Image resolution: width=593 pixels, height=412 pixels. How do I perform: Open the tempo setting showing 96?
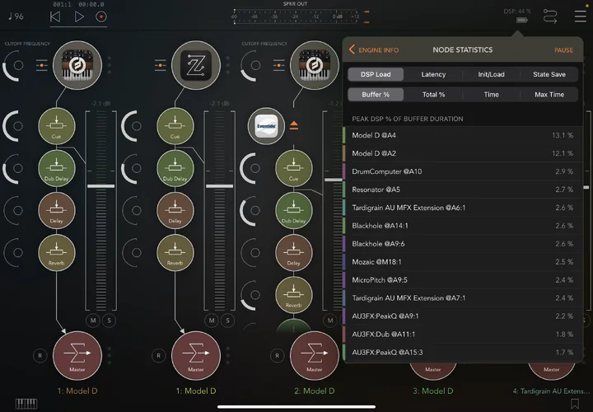pyautogui.click(x=15, y=16)
